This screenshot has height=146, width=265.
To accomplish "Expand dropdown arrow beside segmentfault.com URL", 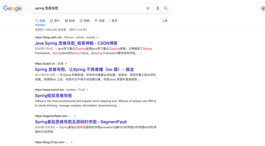I will coord(75,116).
